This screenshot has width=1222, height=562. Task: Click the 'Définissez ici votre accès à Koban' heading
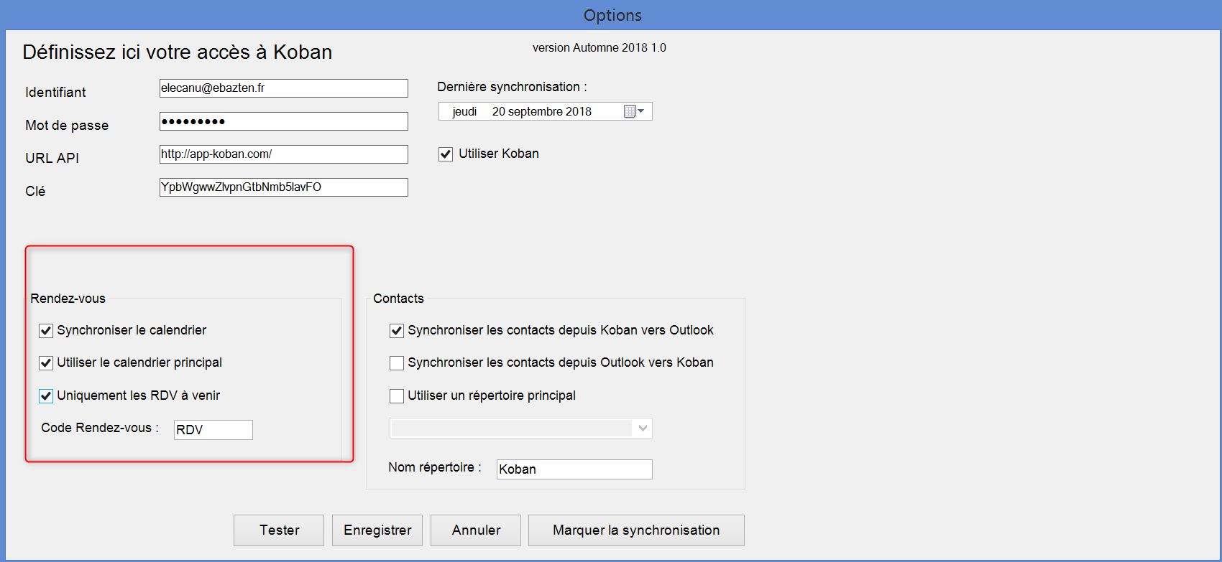pyautogui.click(x=178, y=52)
